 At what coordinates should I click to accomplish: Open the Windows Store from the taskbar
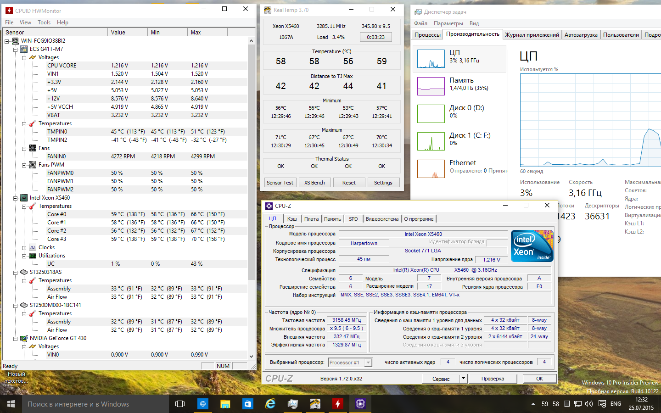(247, 404)
